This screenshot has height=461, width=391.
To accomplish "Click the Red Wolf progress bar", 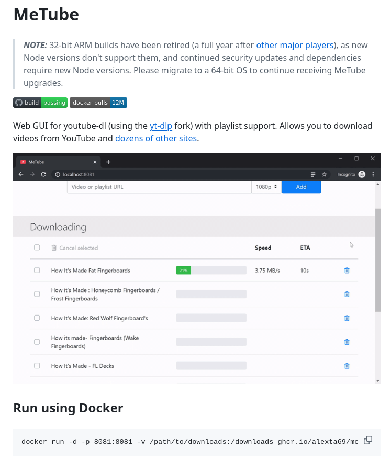I will tap(211, 318).
